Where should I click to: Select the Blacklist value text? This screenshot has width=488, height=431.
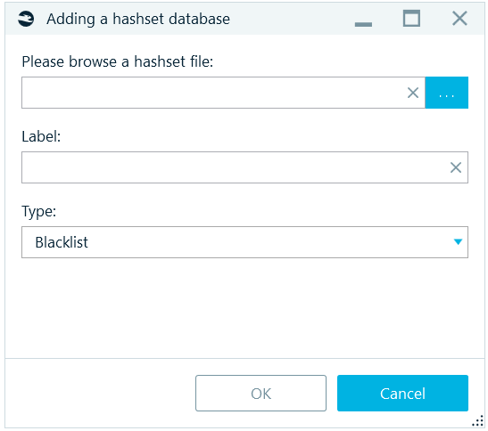pos(62,242)
